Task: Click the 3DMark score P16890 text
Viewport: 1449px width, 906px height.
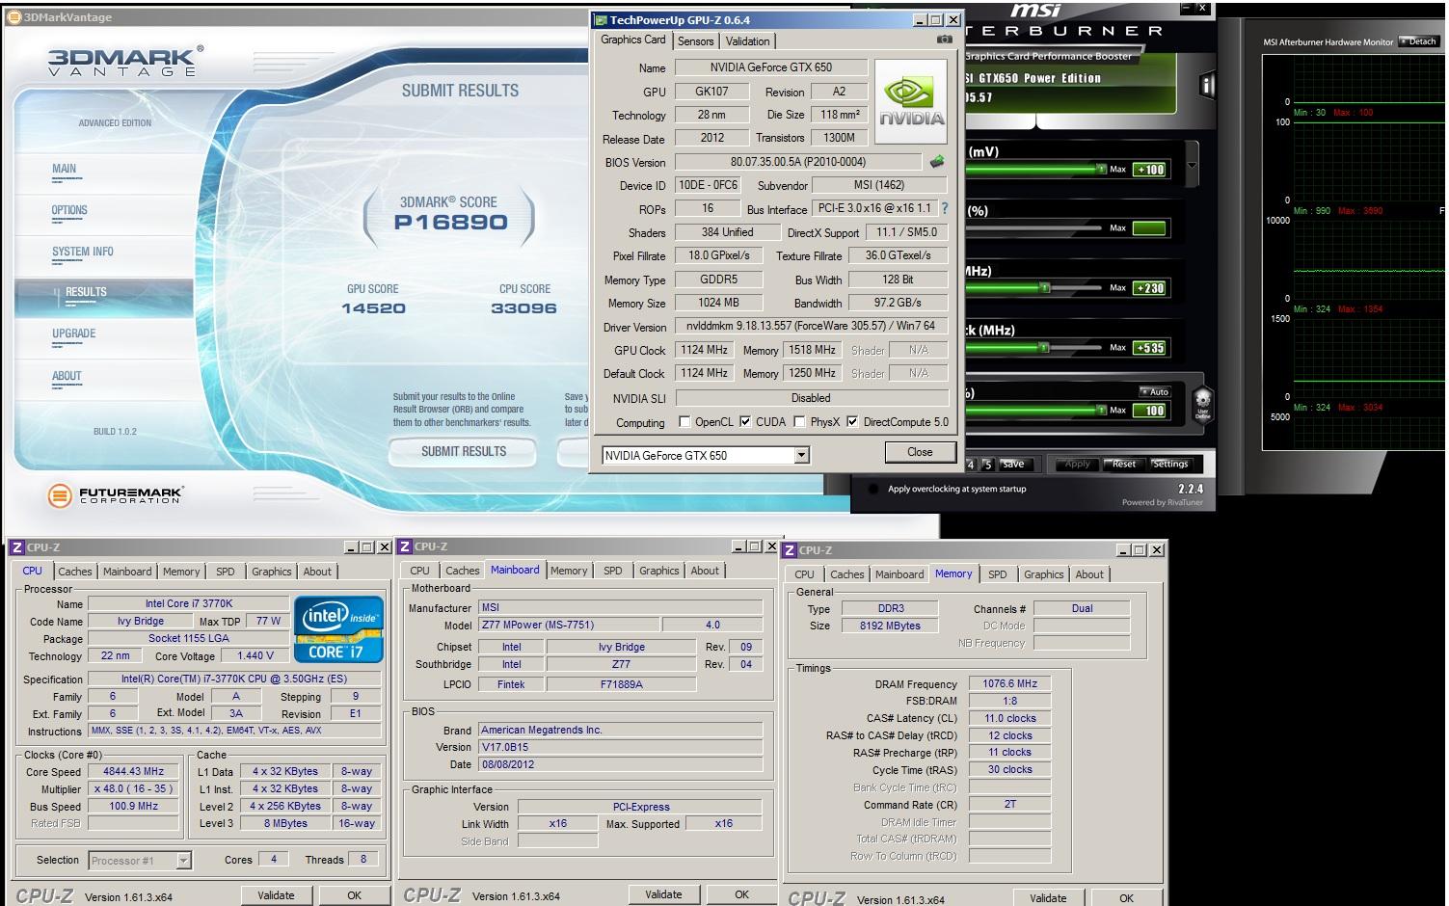Action: click(450, 223)
